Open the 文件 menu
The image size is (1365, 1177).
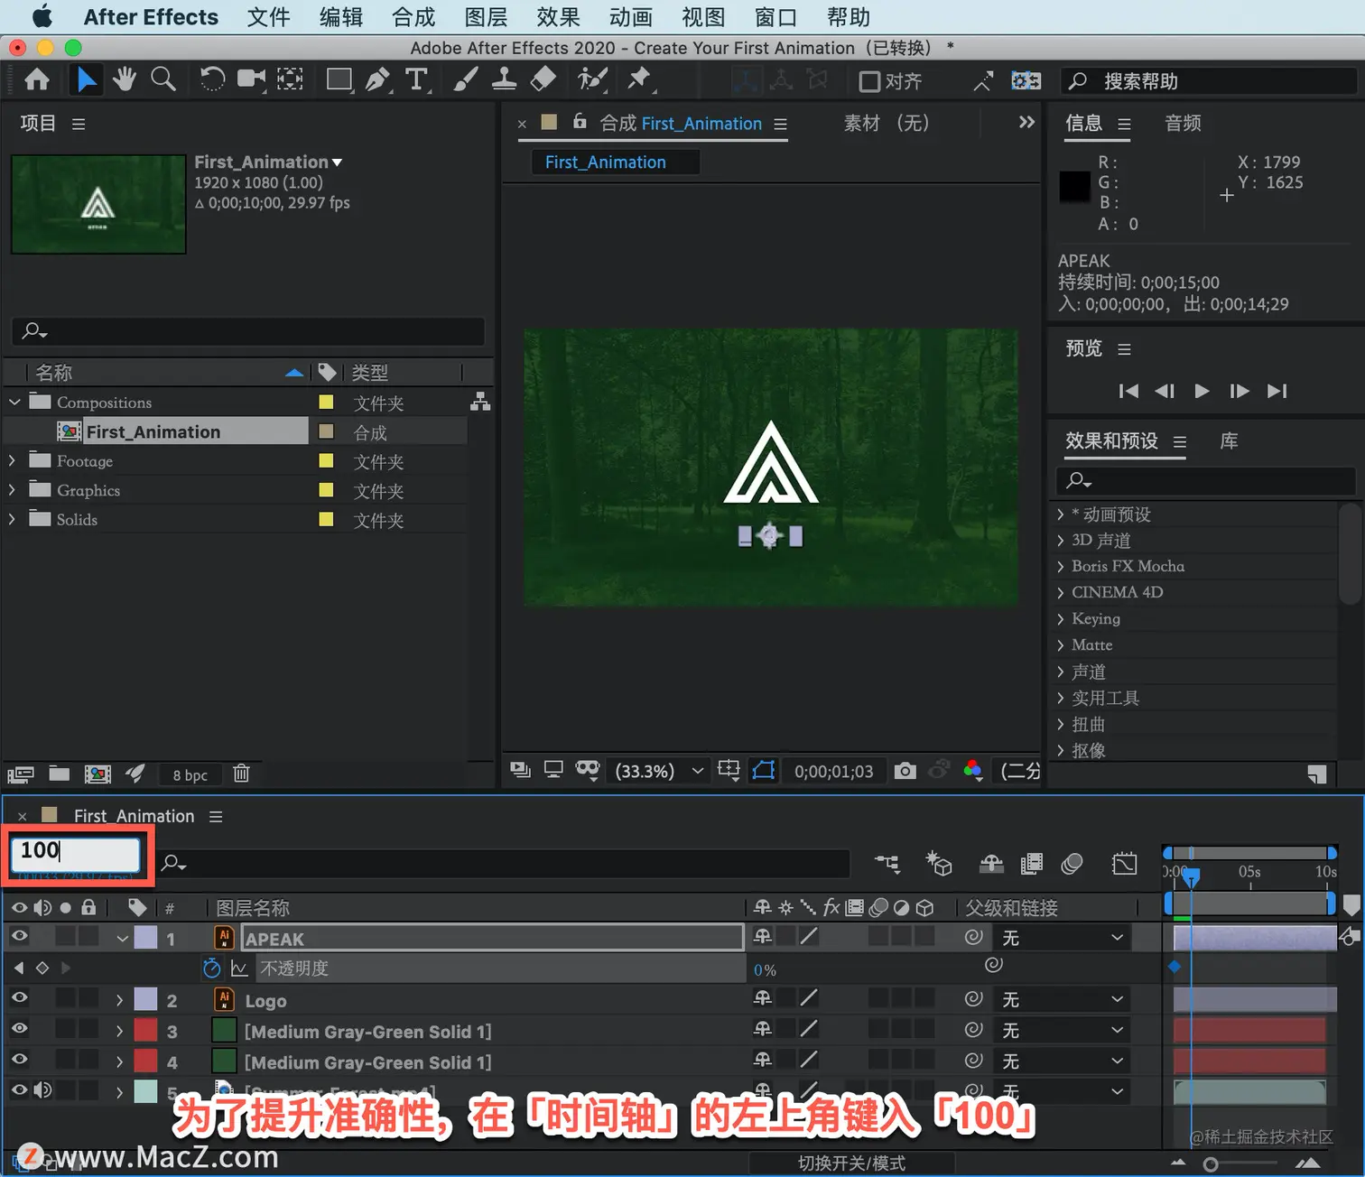[268, 17]
